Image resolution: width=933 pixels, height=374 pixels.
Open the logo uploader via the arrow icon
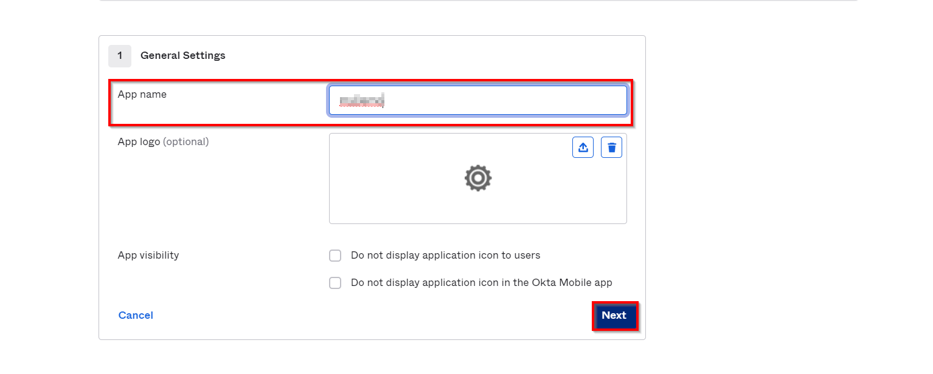pos(583,147)
